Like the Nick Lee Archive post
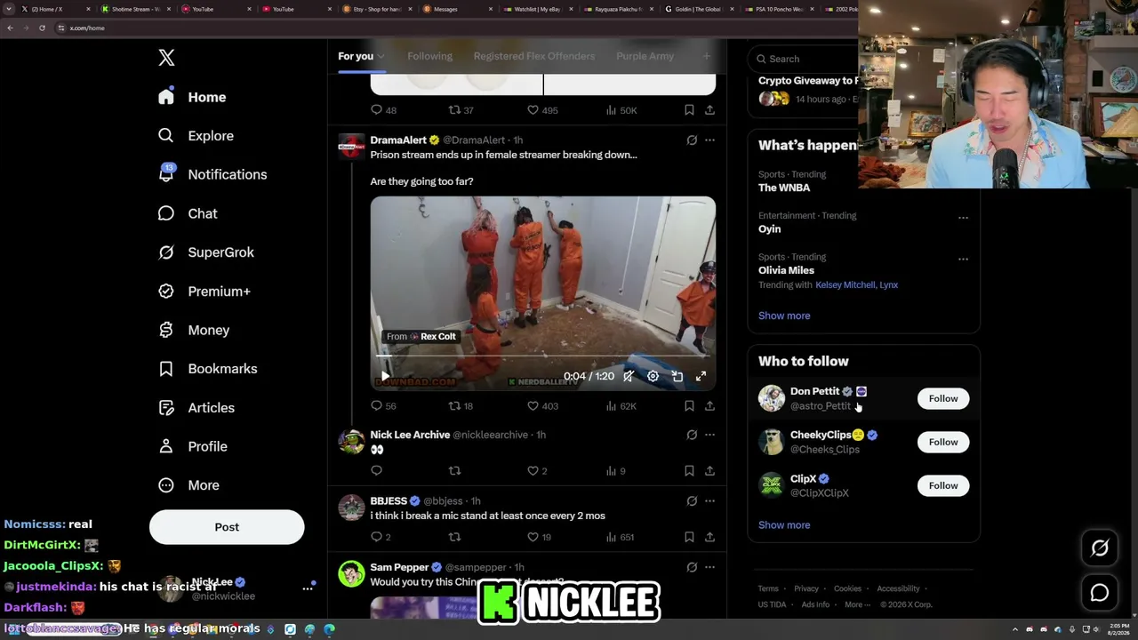Screen dimensions: 1138x640 click(x=533, y=471)
